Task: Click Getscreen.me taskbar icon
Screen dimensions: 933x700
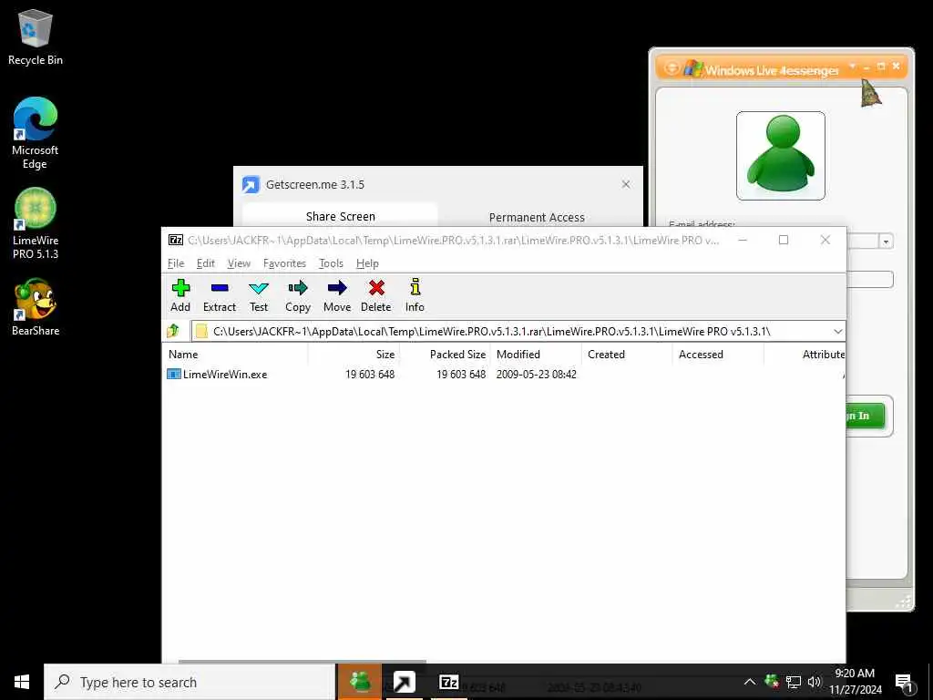Action: coord(404,682)
